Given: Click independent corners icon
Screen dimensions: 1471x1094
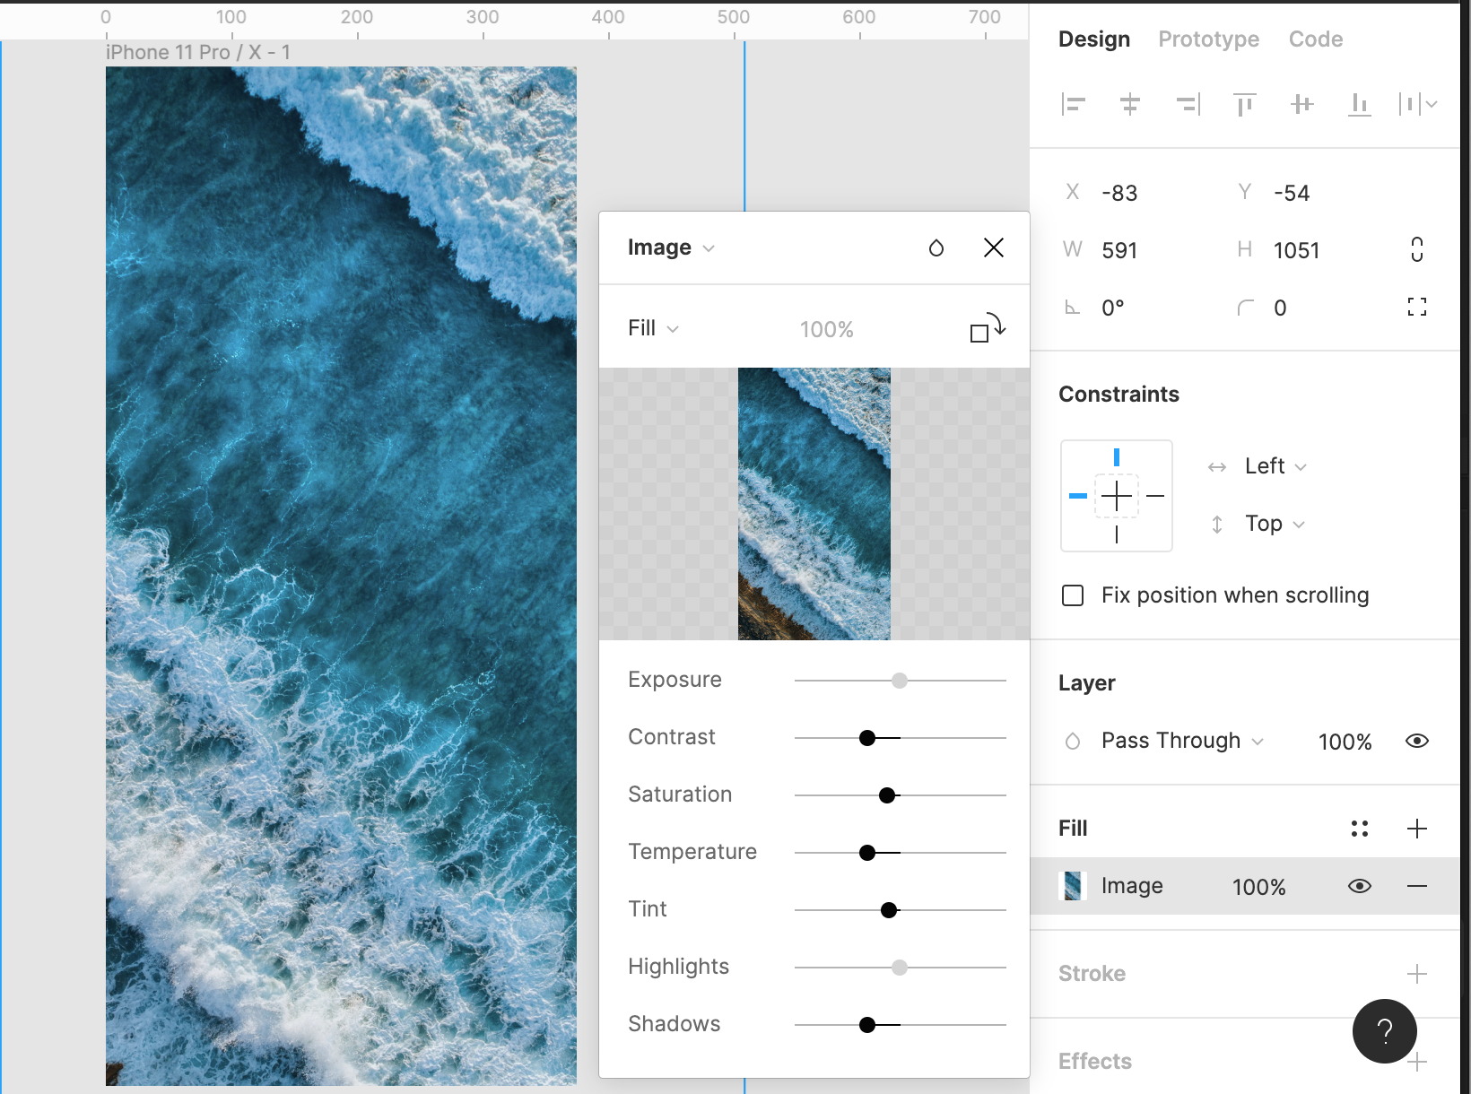Looking at the screenshot, I should coord(1417,308).
